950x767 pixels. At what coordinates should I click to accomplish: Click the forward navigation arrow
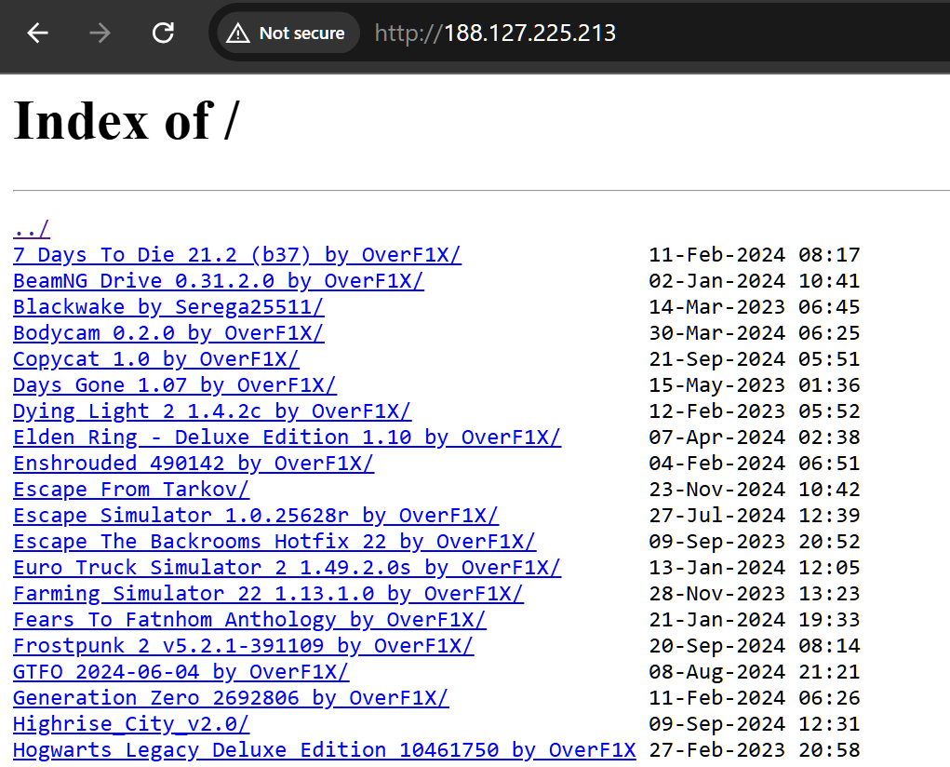(100, 33)
